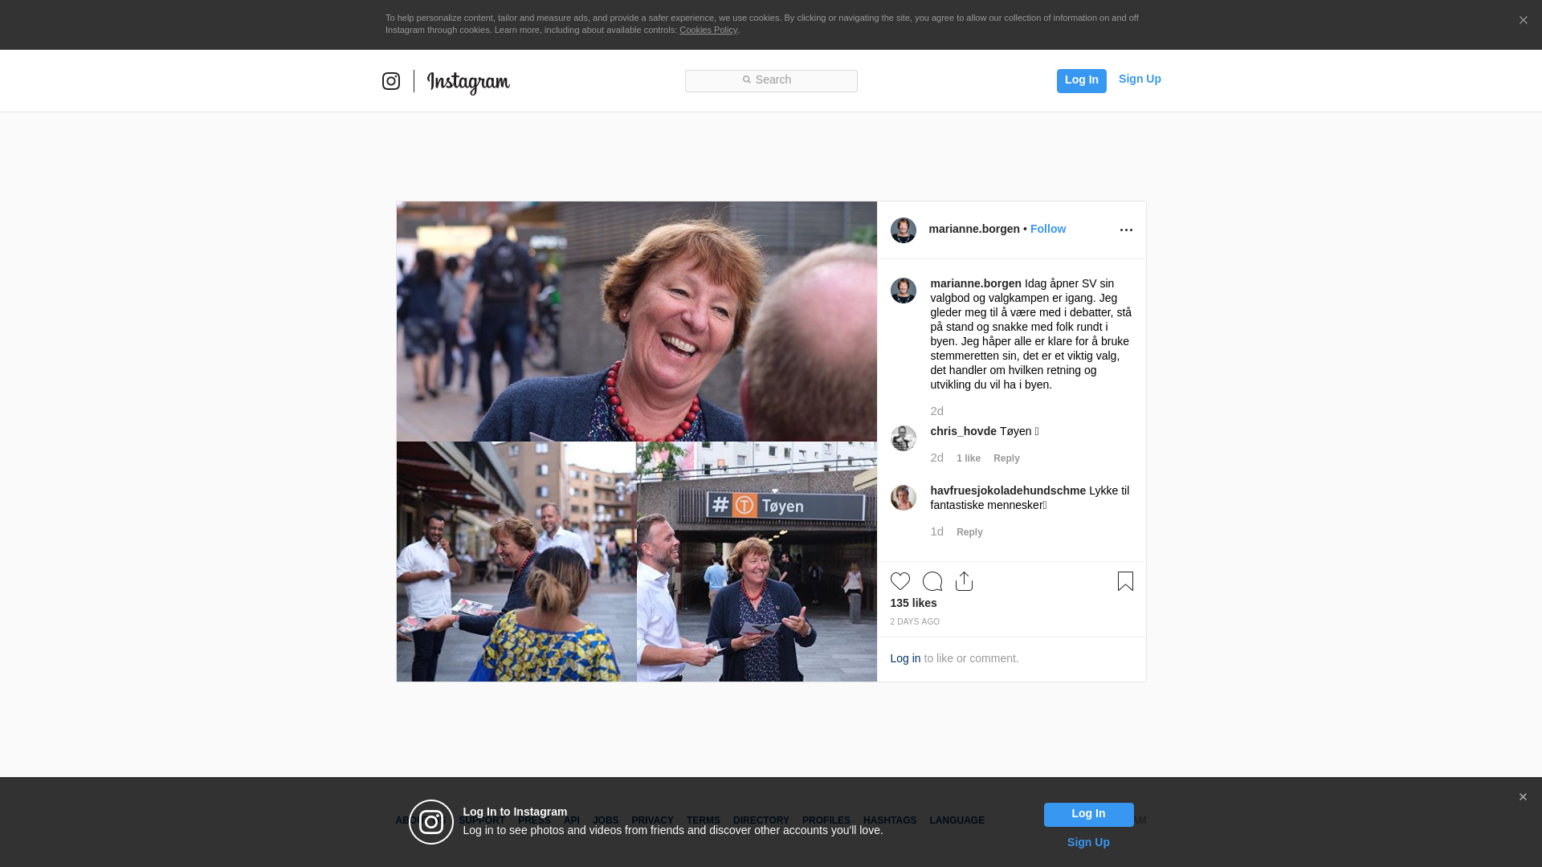
Task: Open chris_hovde profile avatar
Action: click(904, 438)
